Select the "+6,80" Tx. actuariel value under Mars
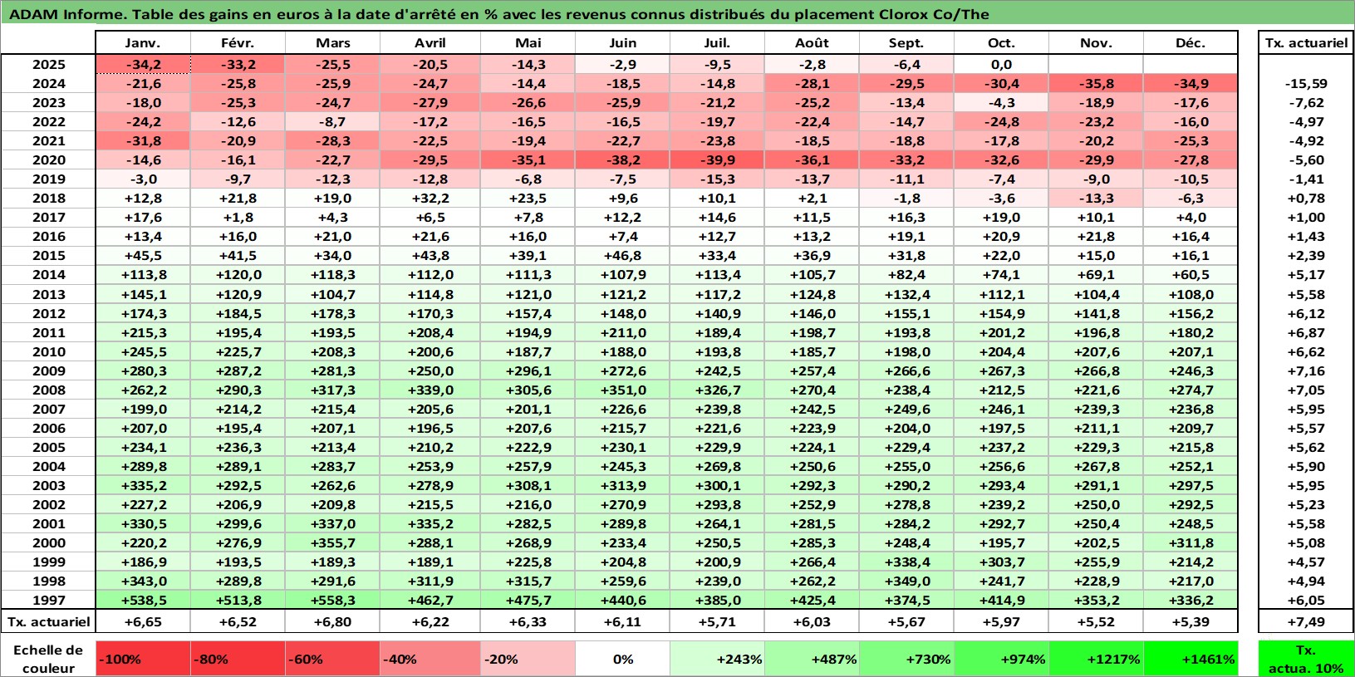Viewport: 1355px width, 677px height. click(x=332, y=621)
